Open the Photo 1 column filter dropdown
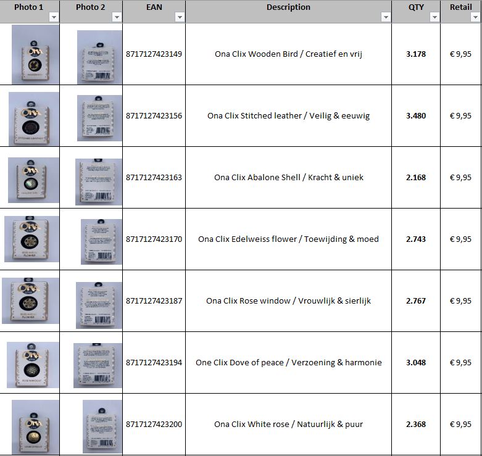This screenshot has width=482, height=456. click(54, 17)
